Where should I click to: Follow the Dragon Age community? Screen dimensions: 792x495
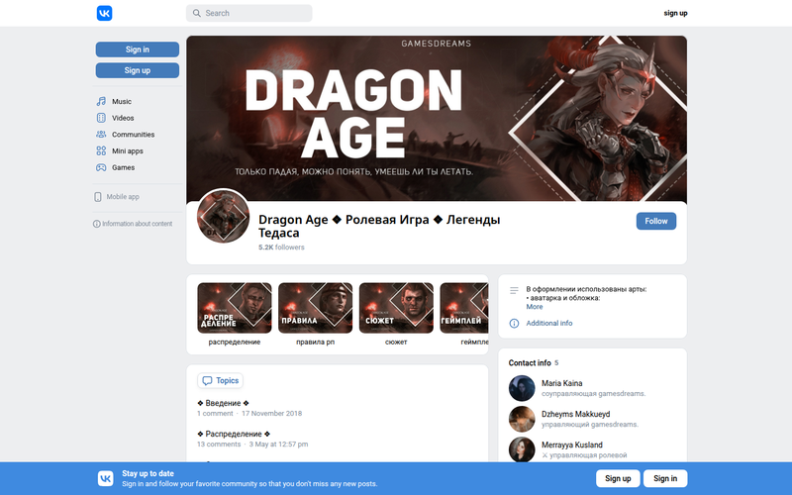[656, 221]
